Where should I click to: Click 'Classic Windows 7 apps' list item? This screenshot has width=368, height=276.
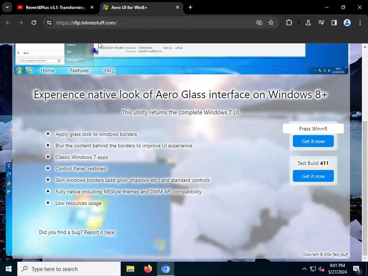click(82, 157)
